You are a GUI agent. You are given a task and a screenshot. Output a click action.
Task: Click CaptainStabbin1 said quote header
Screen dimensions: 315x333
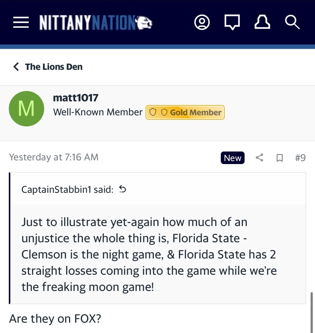click(x=67, y=189)
